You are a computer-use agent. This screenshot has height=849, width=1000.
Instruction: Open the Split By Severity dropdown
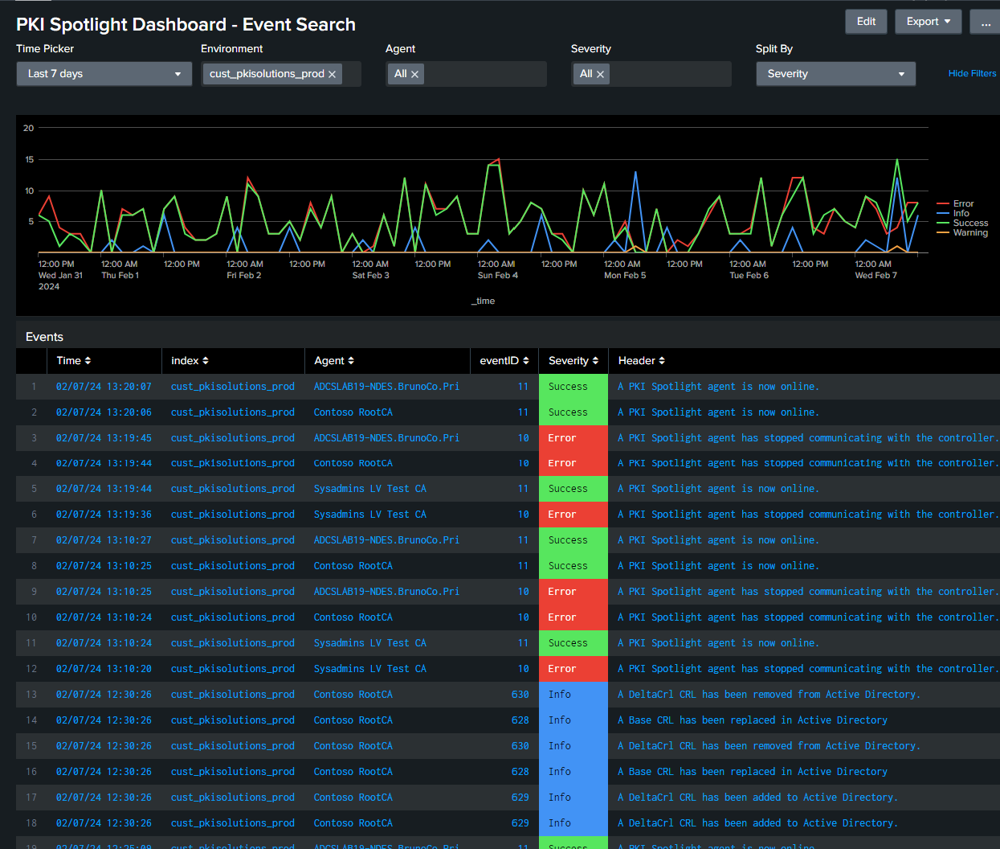835,74
